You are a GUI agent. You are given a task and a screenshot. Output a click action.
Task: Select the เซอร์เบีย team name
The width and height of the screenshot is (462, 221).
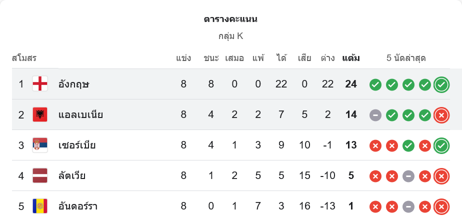[x=76, y=145]
